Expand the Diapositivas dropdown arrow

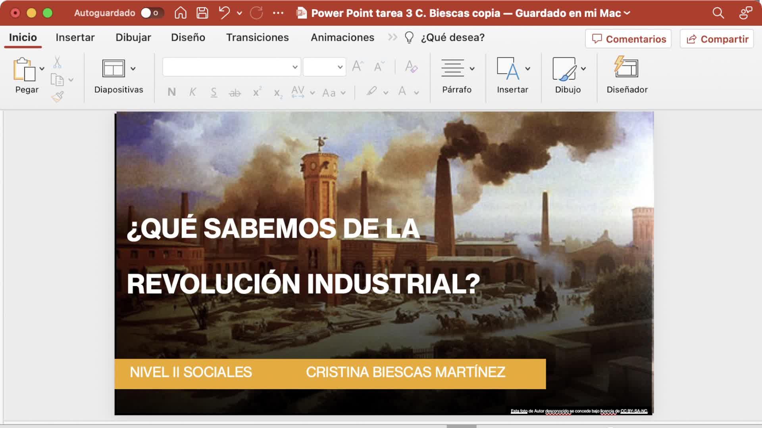[133, 69]
